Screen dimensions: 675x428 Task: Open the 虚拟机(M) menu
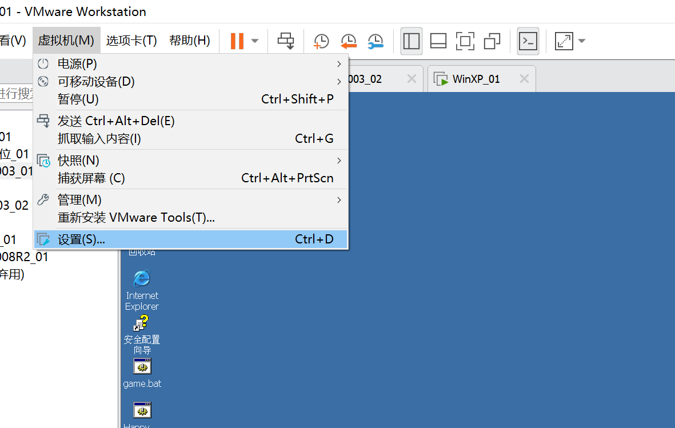pyautogui.click(x=66, y=40)
